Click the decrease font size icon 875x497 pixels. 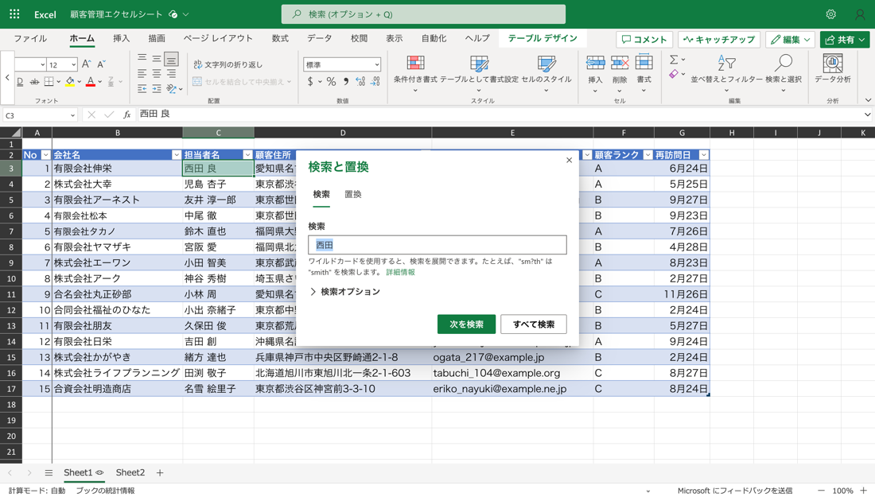pos(101,64)
